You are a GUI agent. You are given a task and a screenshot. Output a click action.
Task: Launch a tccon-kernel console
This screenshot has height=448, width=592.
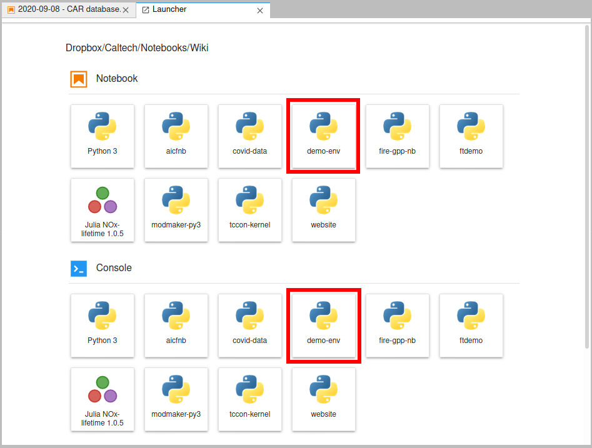(249, 399)
